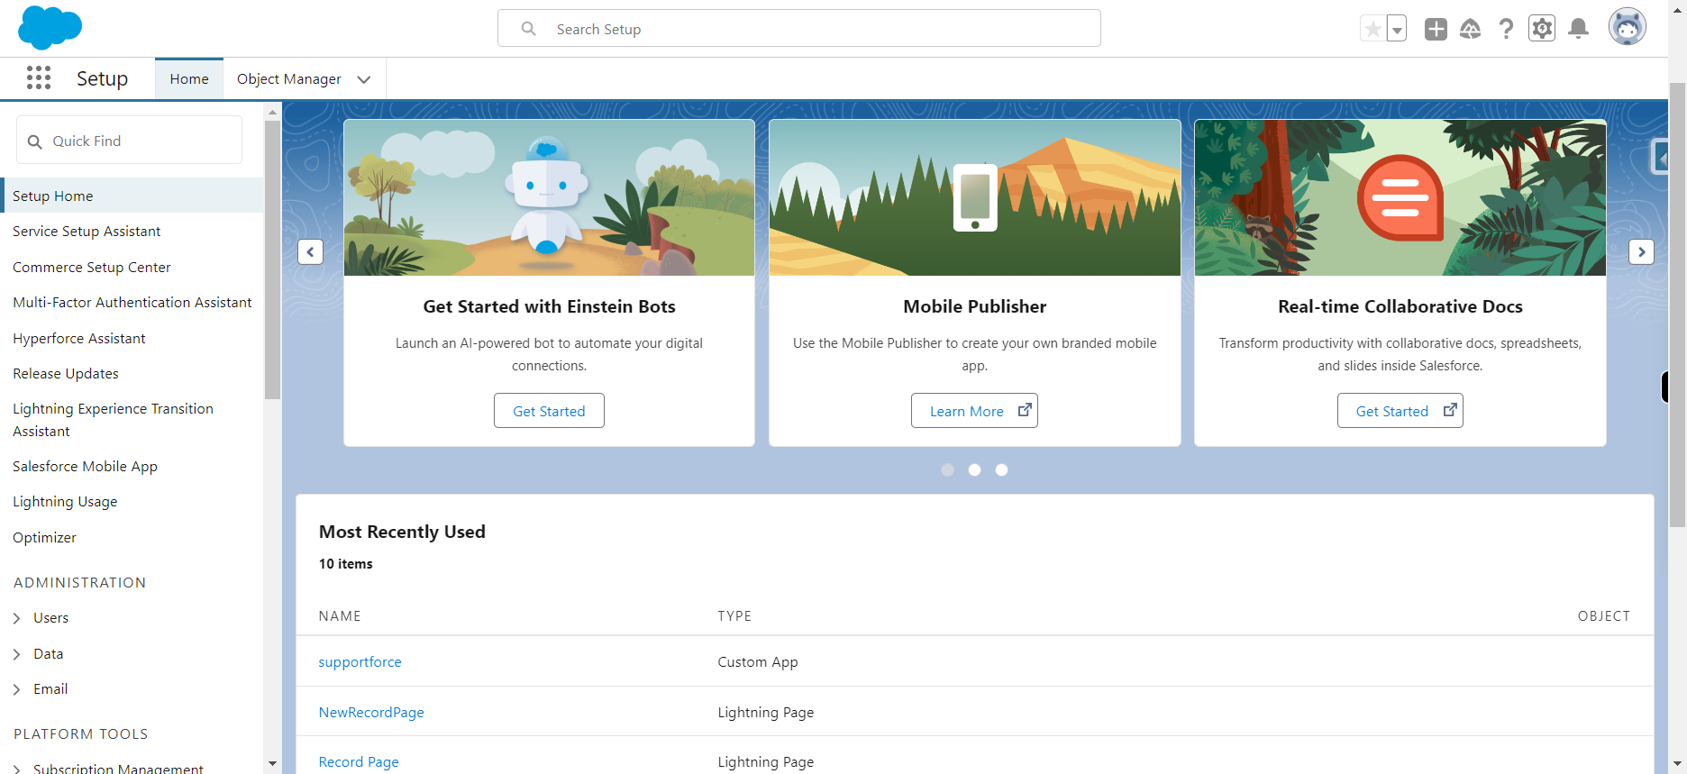Click the Real-time Collaborative Docs image

coord(1400,197)
